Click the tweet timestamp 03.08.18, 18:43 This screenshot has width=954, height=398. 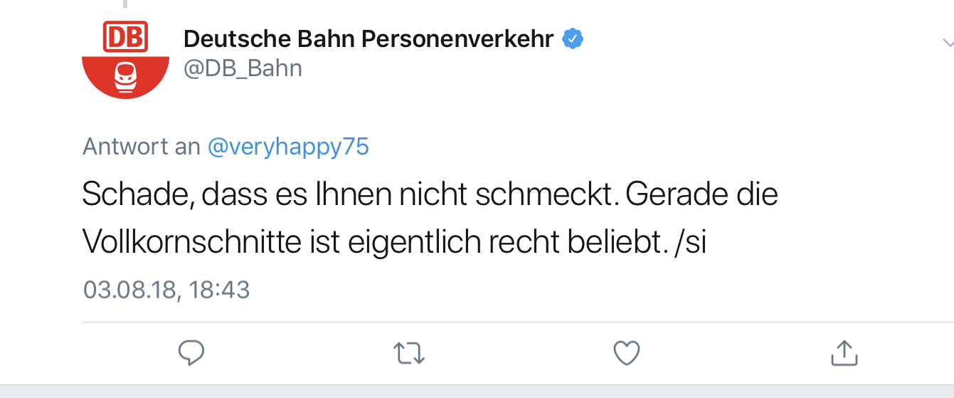[x=166, y=290]
